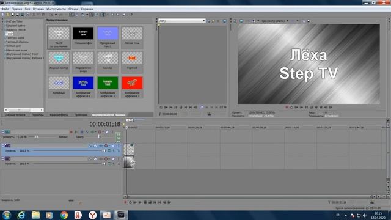
Task: Collapse the selected video track header
Action: click(x=2, y=145)
